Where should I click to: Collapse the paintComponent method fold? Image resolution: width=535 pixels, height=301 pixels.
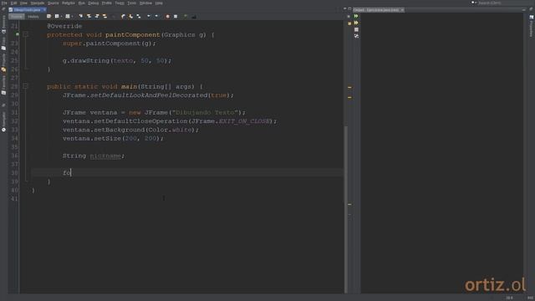[x=26, y=34]
